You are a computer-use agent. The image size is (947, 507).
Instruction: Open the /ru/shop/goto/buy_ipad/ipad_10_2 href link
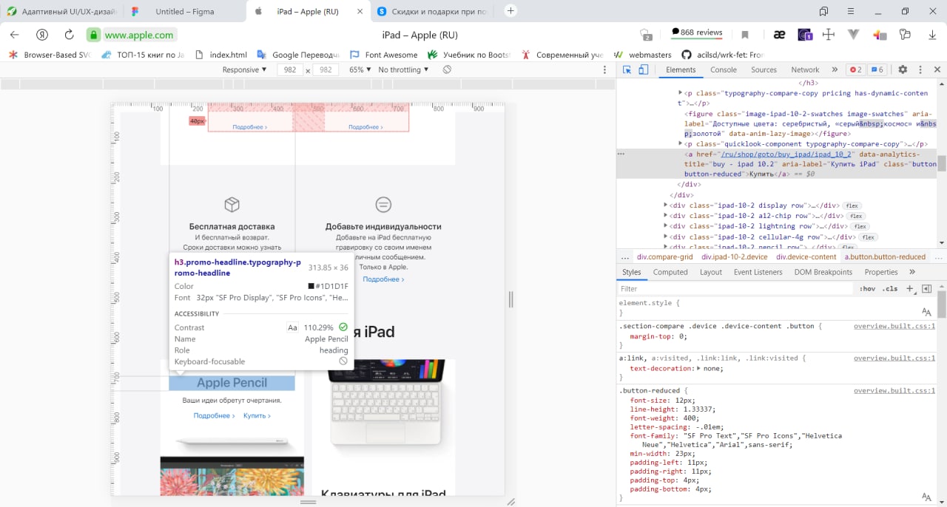(787, 154)
